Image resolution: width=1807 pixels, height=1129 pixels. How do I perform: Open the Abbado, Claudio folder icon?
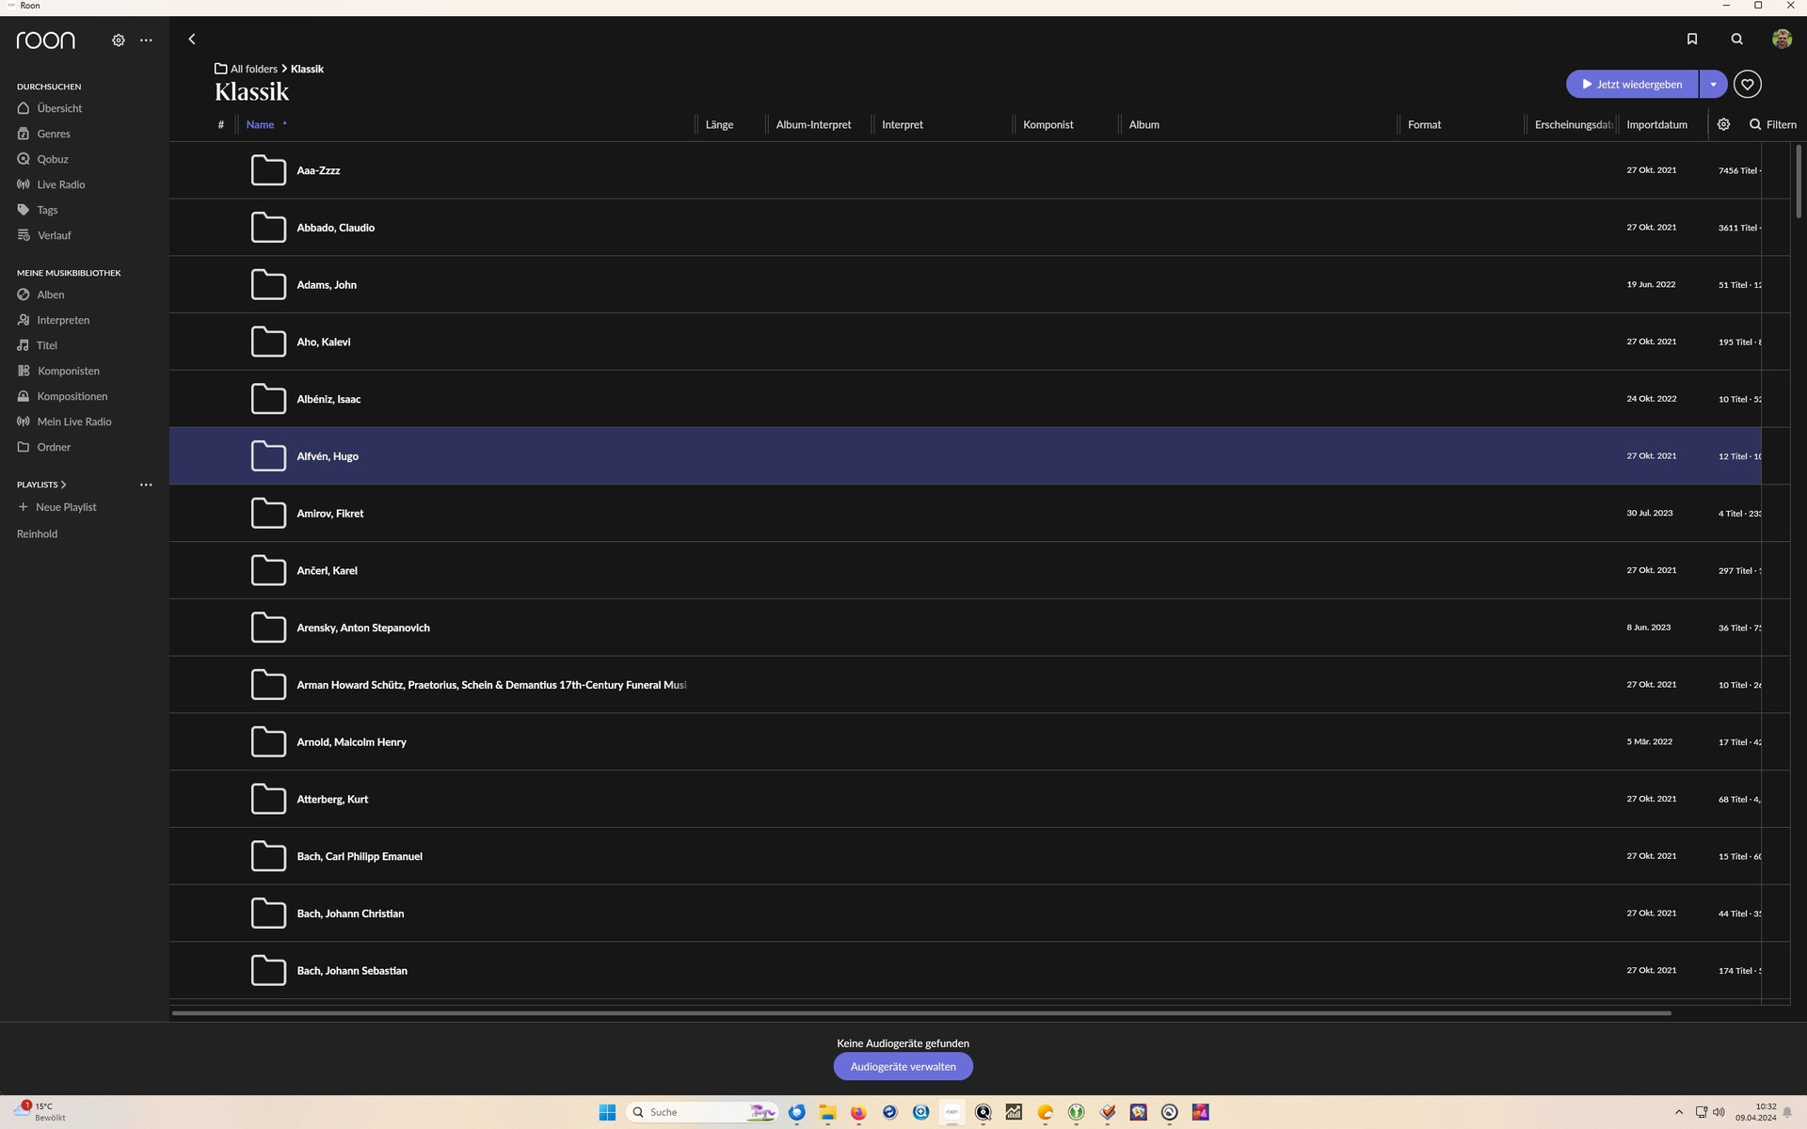coord(268,228)
